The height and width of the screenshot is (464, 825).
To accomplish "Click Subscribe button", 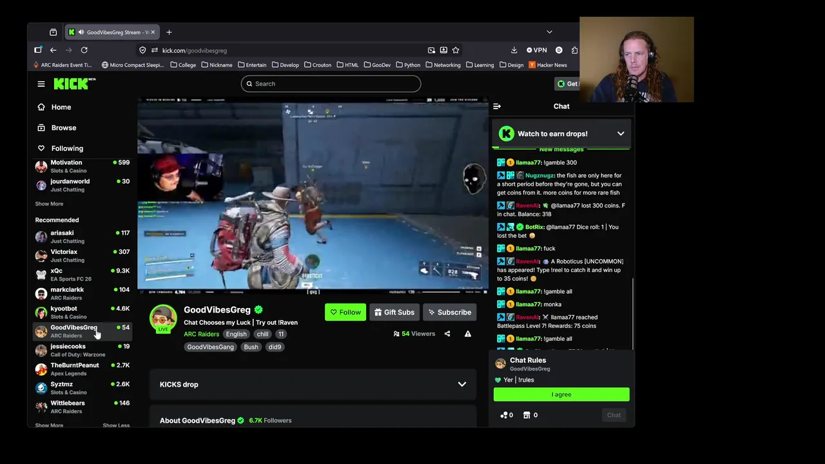I will click(450, 313).
